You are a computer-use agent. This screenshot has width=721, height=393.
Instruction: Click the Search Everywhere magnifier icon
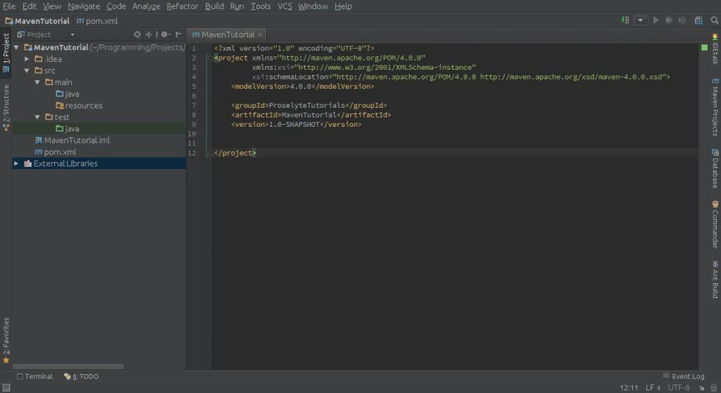click(x=715, y=20)
